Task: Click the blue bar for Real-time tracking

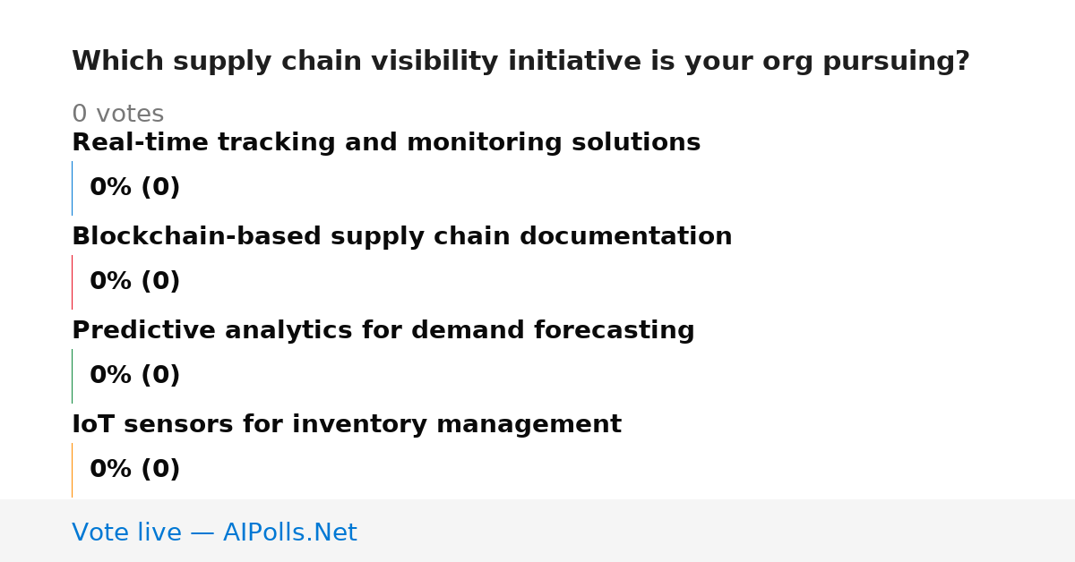Action: coord(72,188)
